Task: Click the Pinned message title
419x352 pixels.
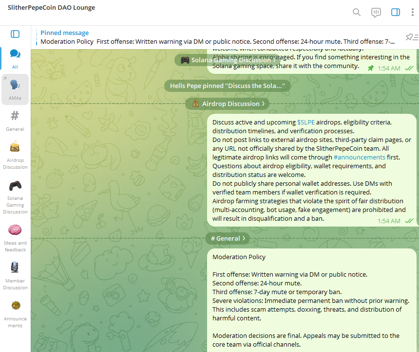Action: [x=65, y=33]
